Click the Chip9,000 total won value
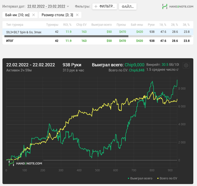 (x=135, y=65)
